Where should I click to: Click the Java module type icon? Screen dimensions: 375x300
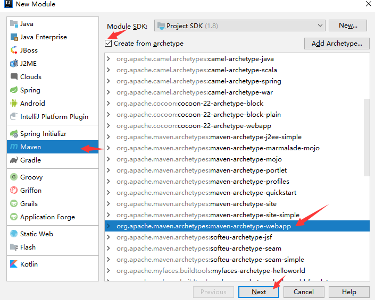[x=14, y=24]
